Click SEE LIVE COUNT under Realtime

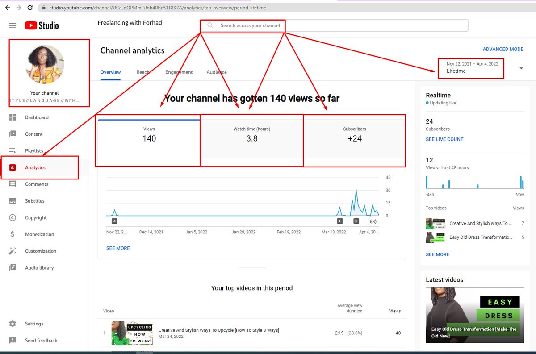point(444,139)
